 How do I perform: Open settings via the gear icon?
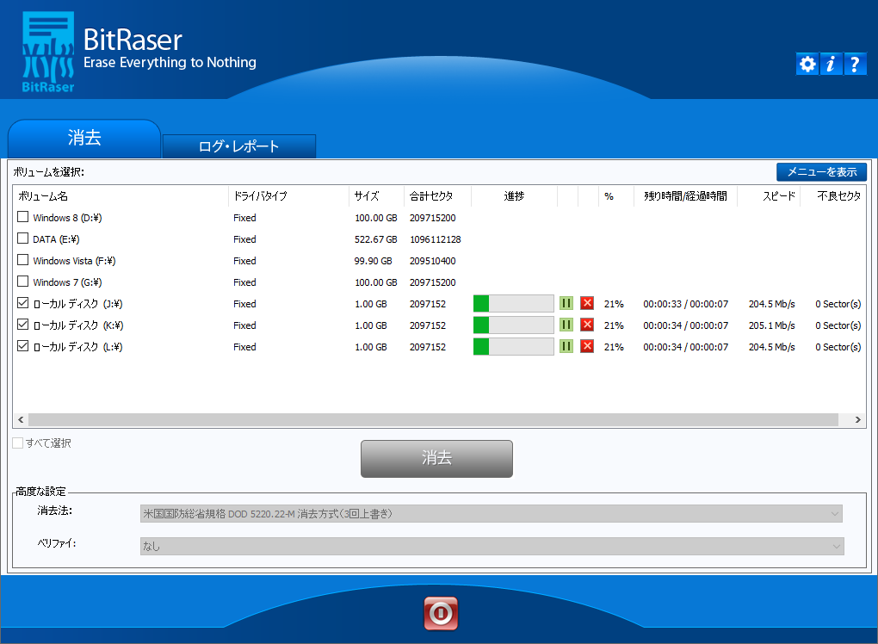(x=807, y=64)
